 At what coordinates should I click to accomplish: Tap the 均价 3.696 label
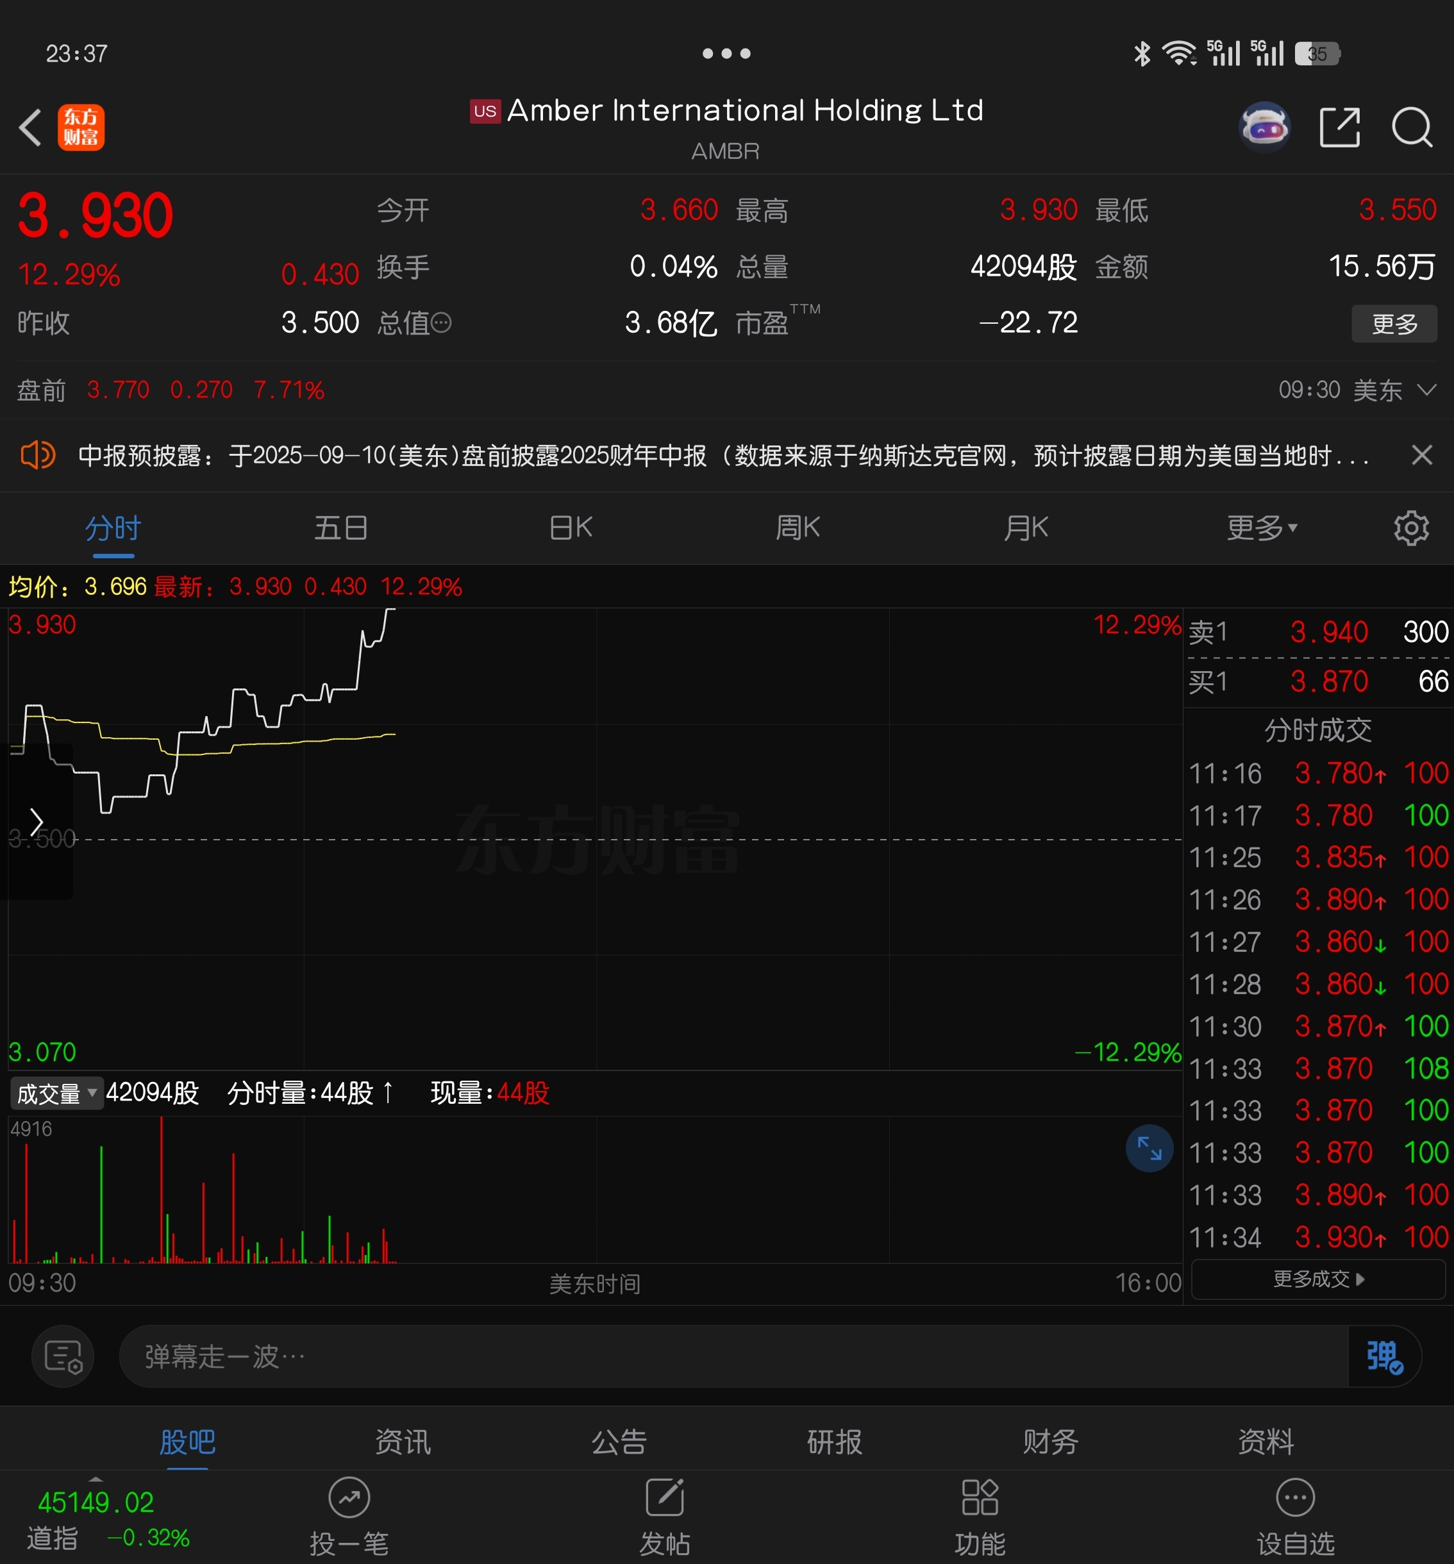pyautogui.click(x=78, y=586)
